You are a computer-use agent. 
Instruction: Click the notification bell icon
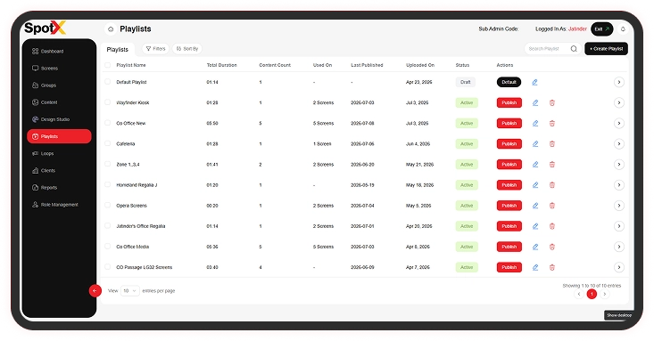(x=623, y=29)
